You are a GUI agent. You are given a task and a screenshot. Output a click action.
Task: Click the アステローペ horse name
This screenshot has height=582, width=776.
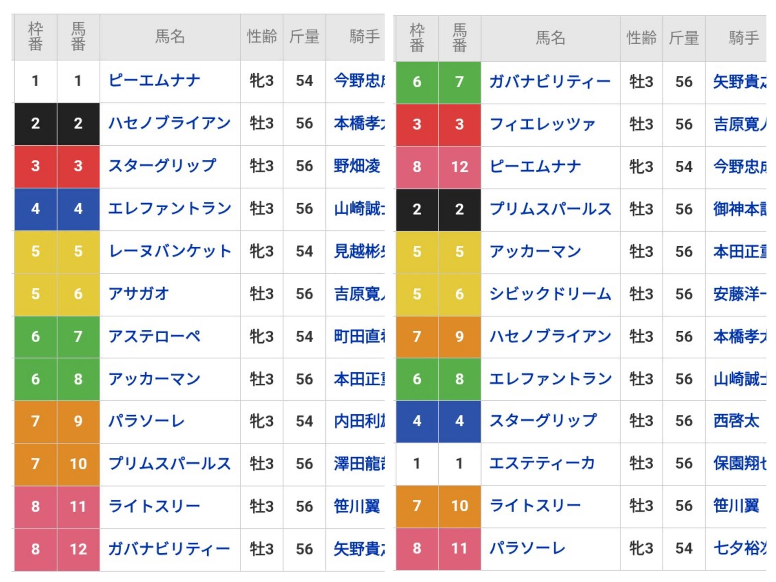click(154, 336)
